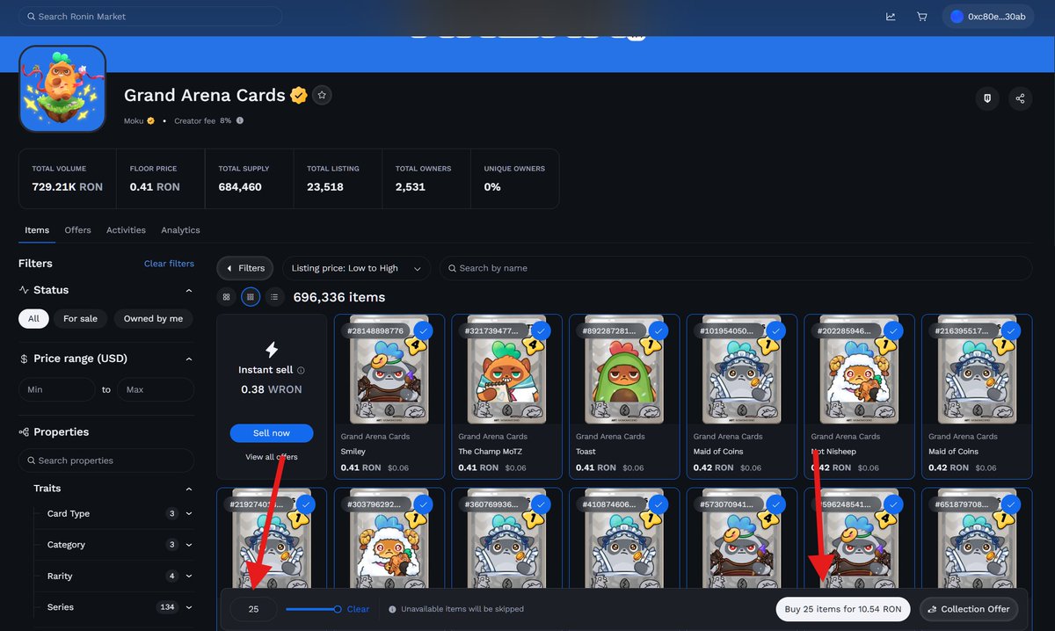
Task: Click the shield icon beside the share button
Action: [987, 98]
